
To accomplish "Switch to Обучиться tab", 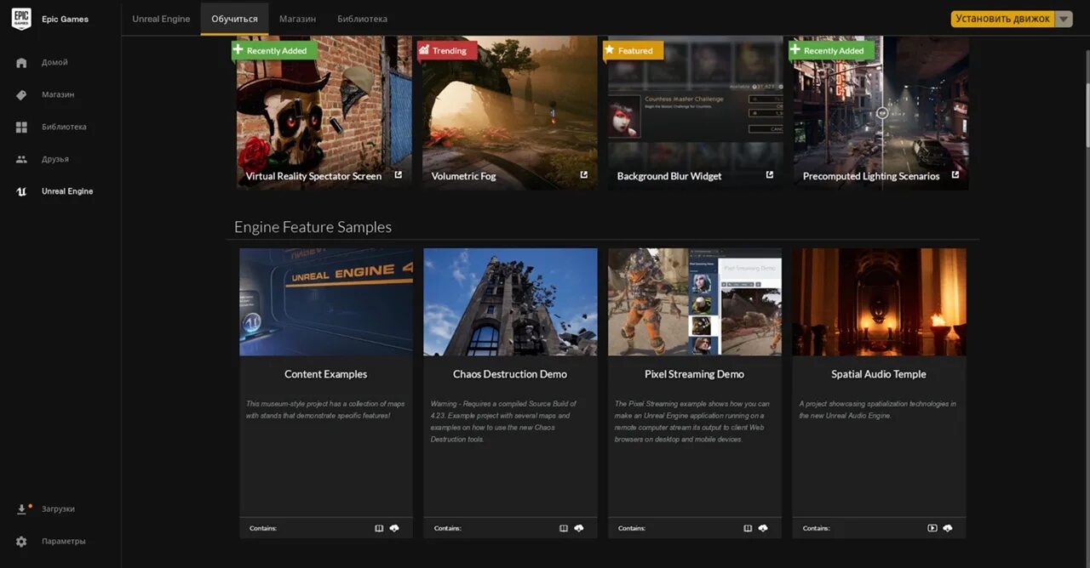I will click(x=234, y=19).
